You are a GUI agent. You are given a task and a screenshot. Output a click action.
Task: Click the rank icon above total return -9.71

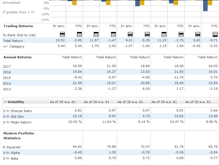pyautogui.click(x=215, y=34)
